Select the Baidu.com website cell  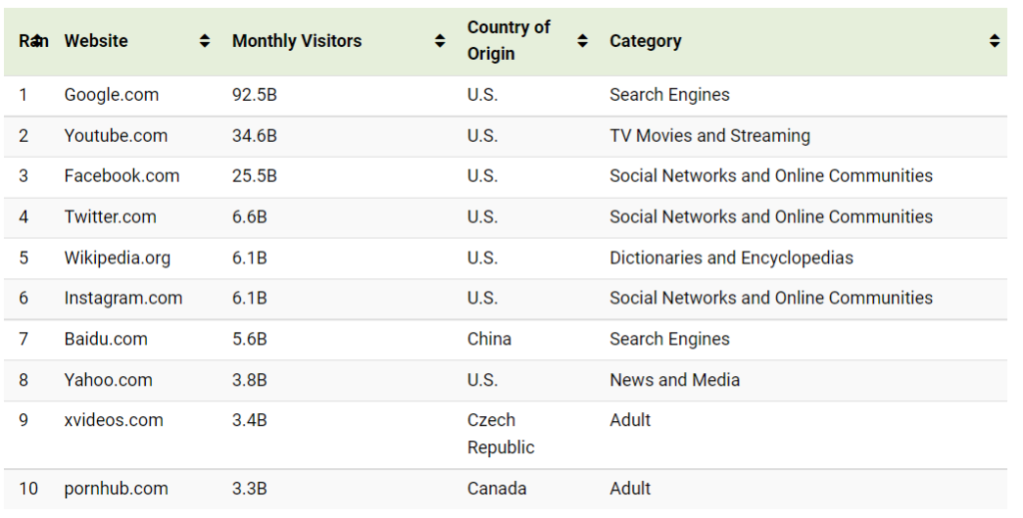point(106,338)
